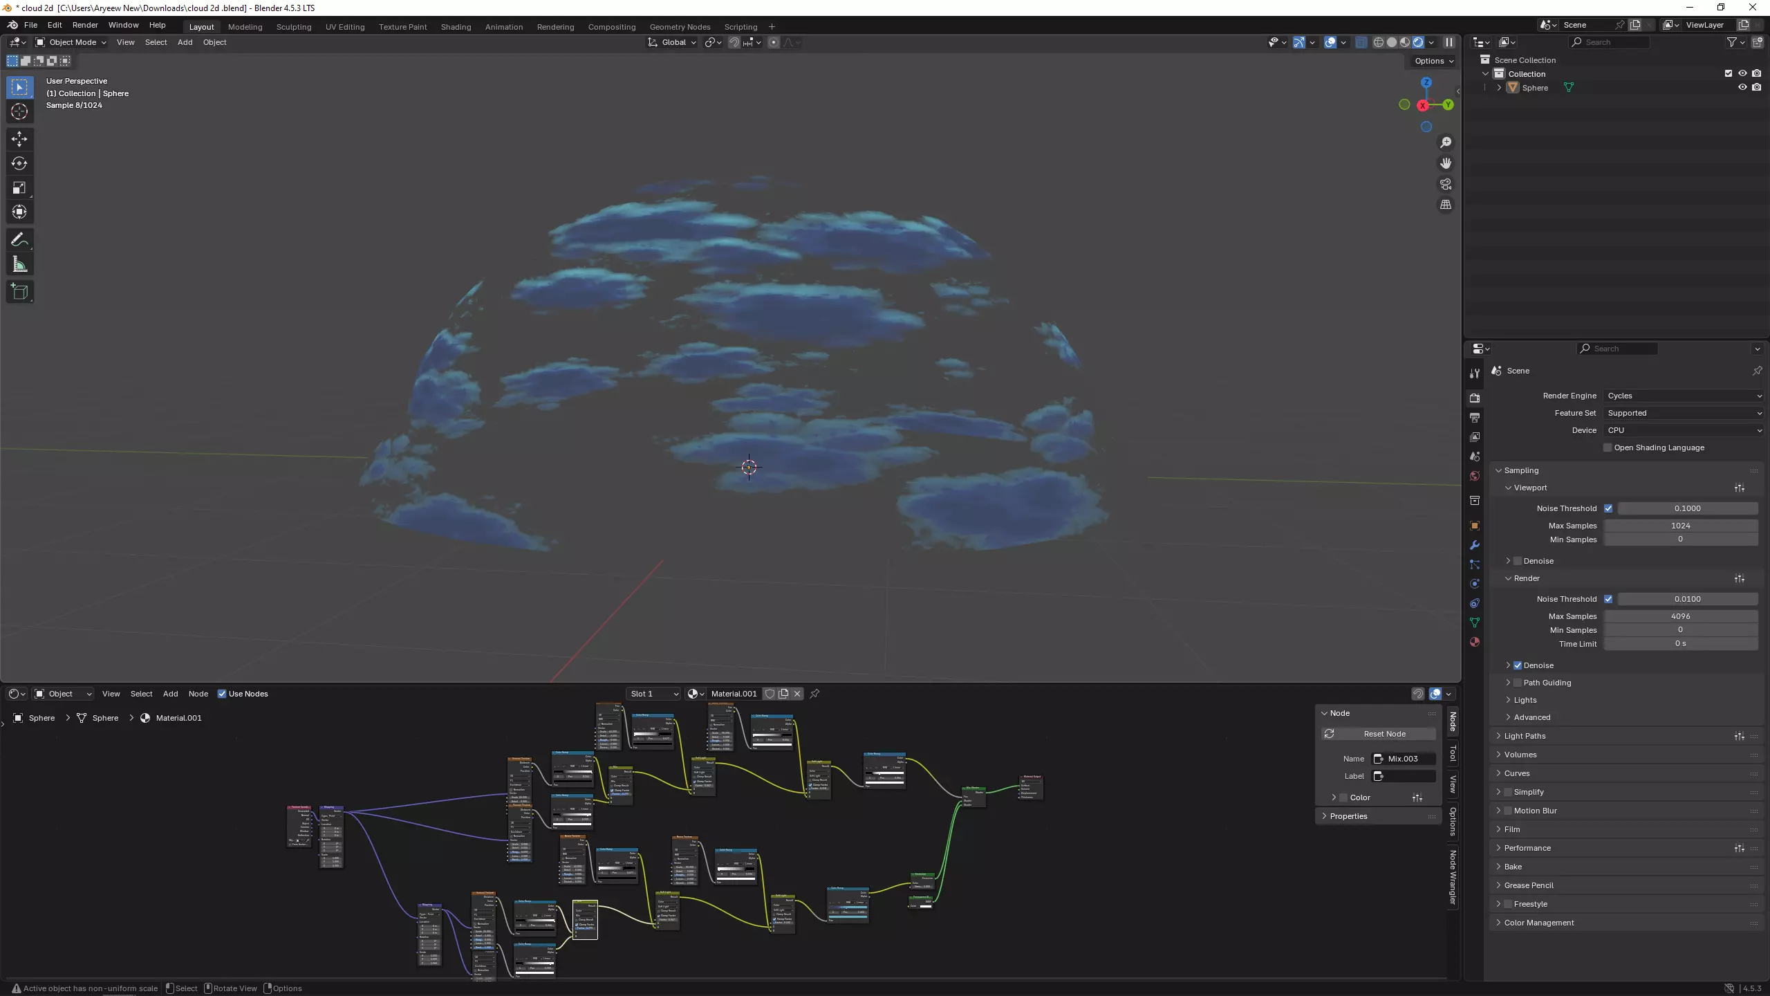This screenshot has width=1770, height=996.
Task: Activate the Rotate tool
Action: (x=19, y=163)
